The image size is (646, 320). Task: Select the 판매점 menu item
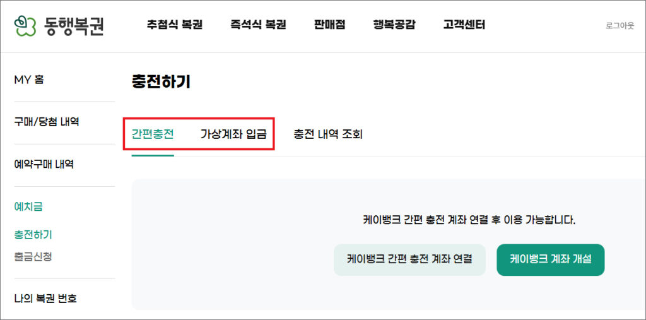pyautogui.click(x=329, y=25)
